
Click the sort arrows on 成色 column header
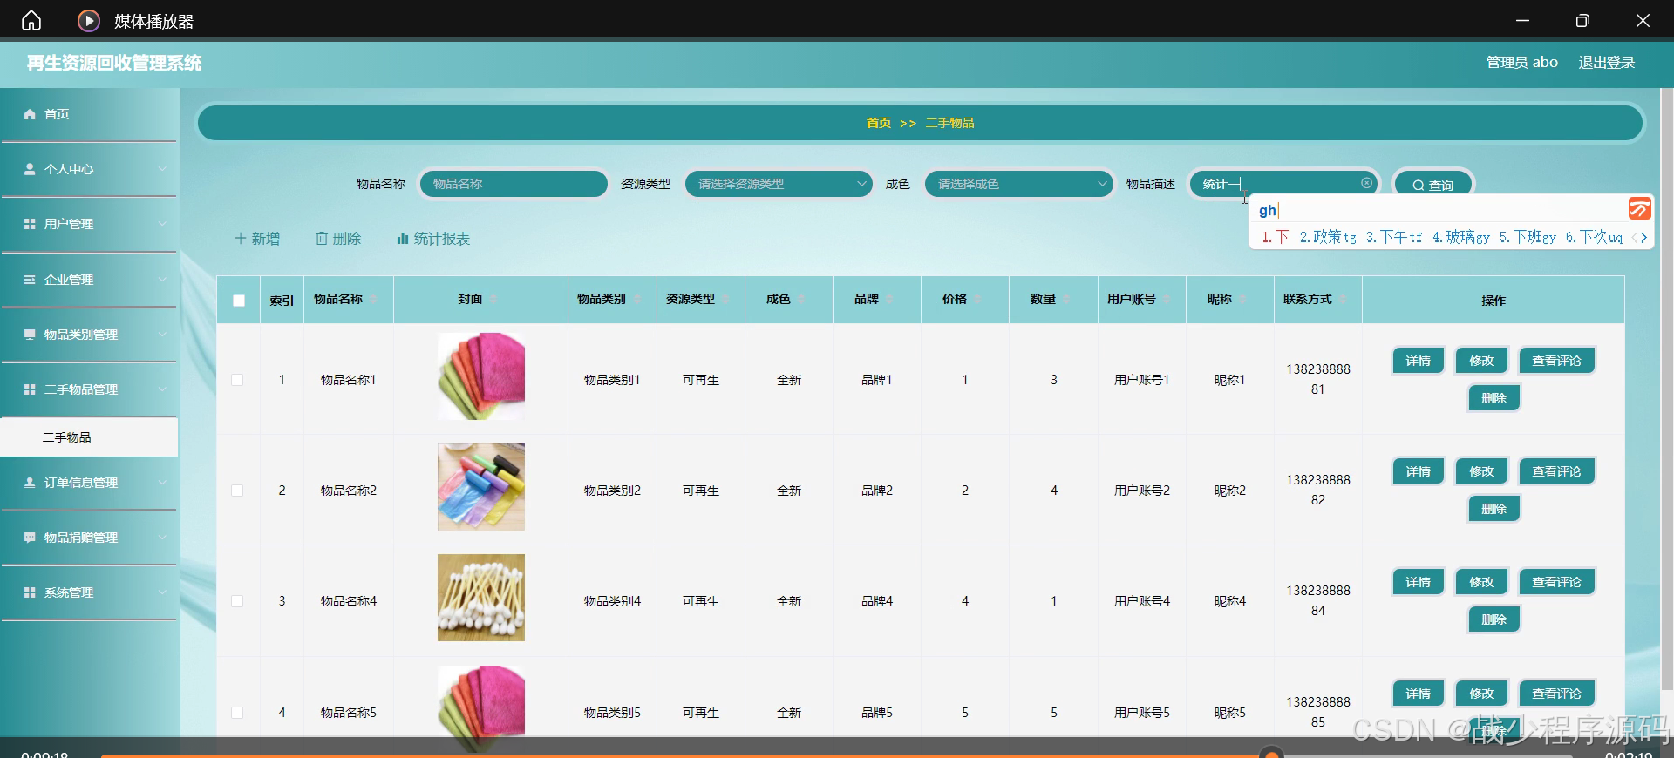[x=800, y=300]
